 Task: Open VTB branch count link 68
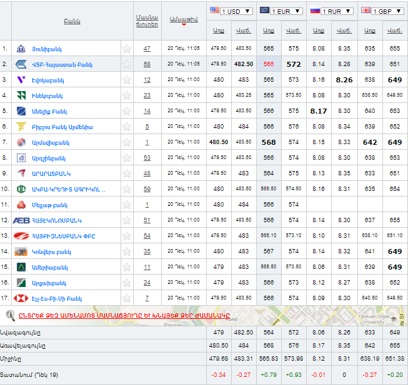coord(147,64)
